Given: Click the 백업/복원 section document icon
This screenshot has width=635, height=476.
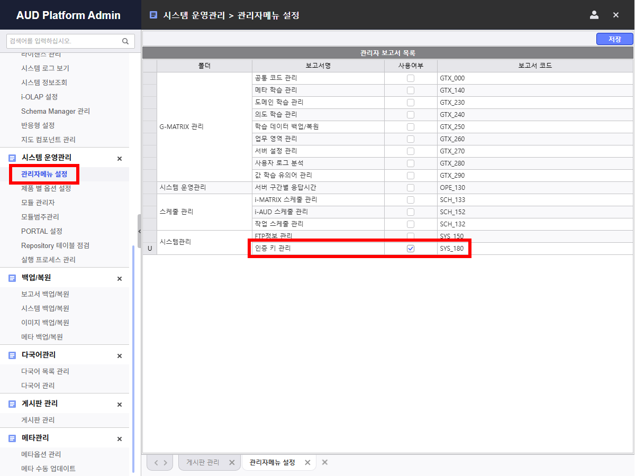Looking at the screenshot, I should (12, 278).
